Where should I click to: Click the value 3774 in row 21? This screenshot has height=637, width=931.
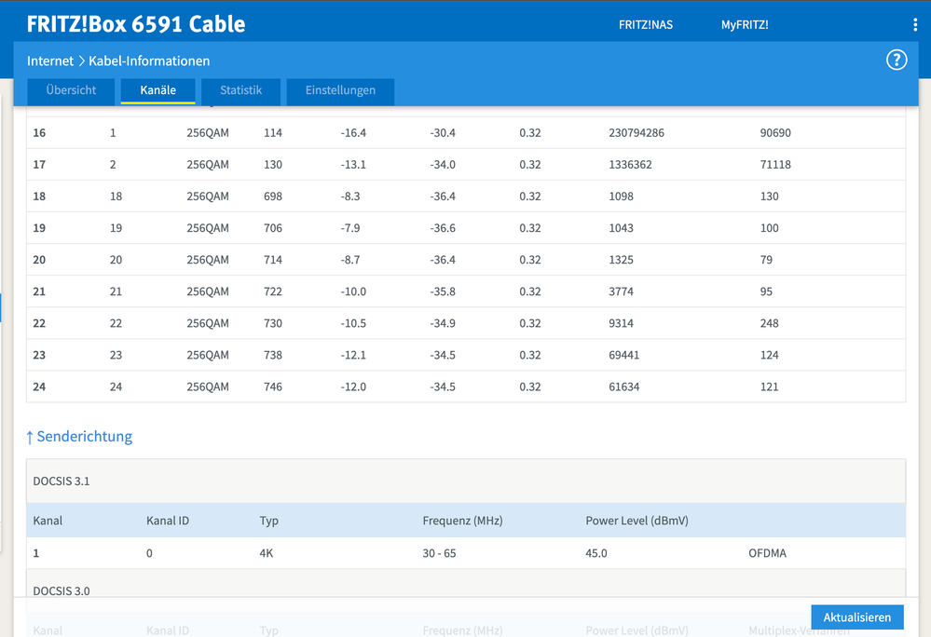pyautogui.click(x=621, y=291)
